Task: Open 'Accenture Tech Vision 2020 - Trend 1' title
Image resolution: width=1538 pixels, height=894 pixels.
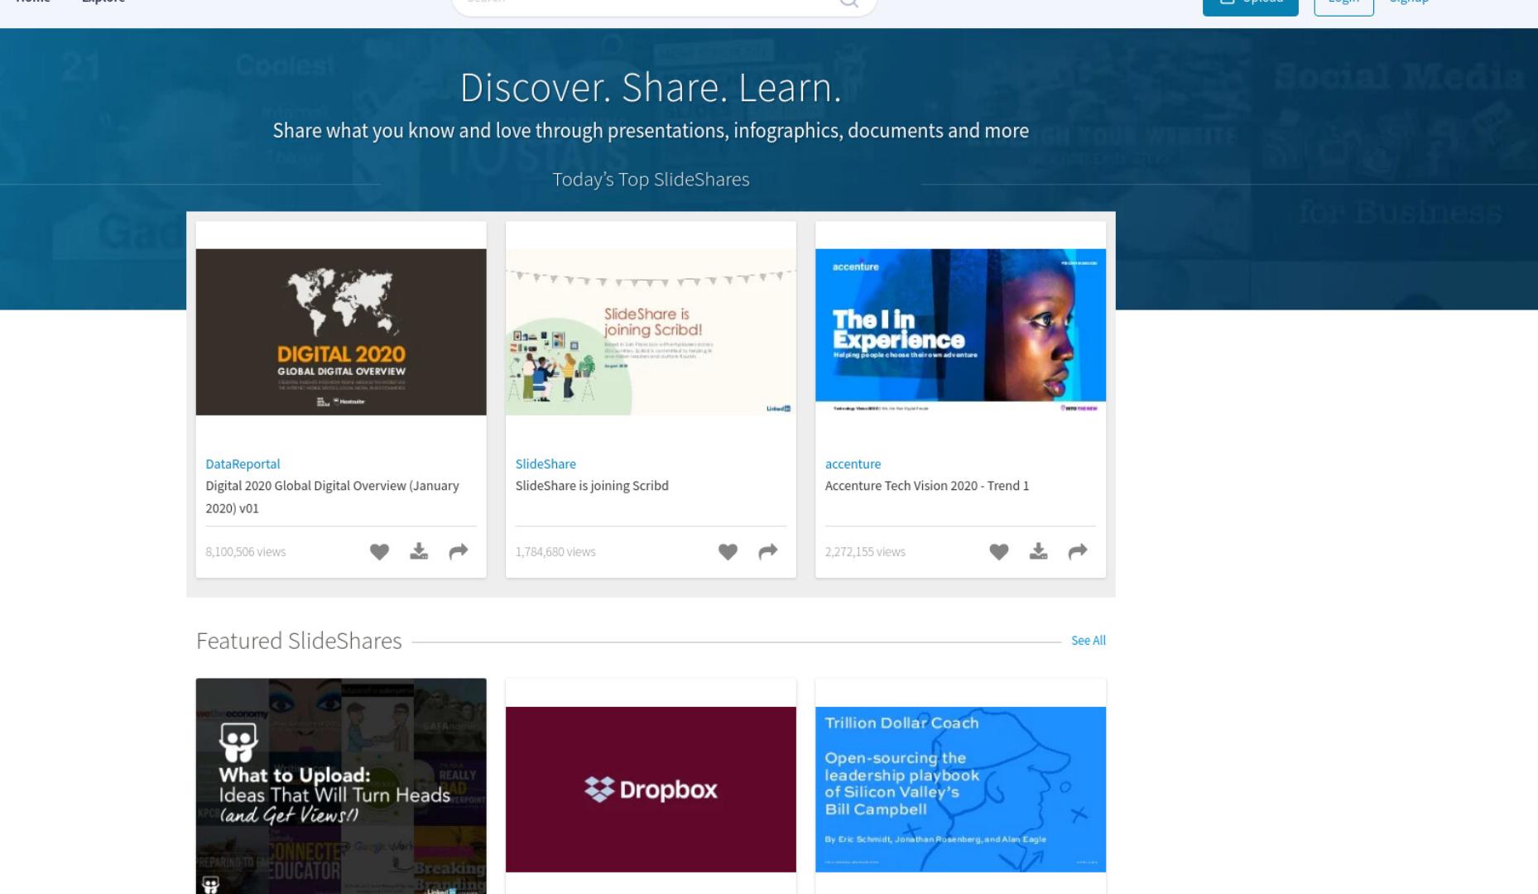Action: pos(927,486)
